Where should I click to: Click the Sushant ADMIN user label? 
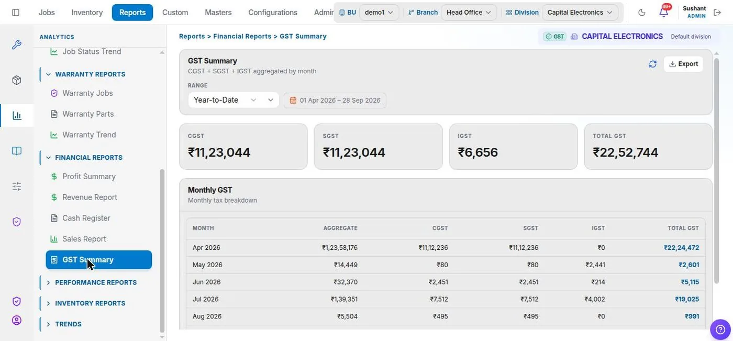[x=694, y=12]
